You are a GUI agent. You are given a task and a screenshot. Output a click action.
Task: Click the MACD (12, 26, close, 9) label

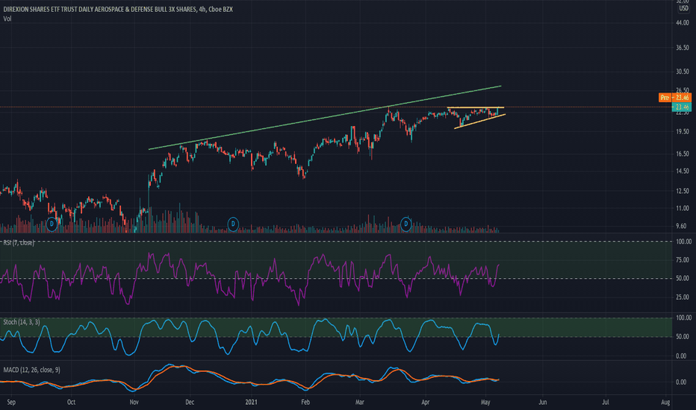31,370
